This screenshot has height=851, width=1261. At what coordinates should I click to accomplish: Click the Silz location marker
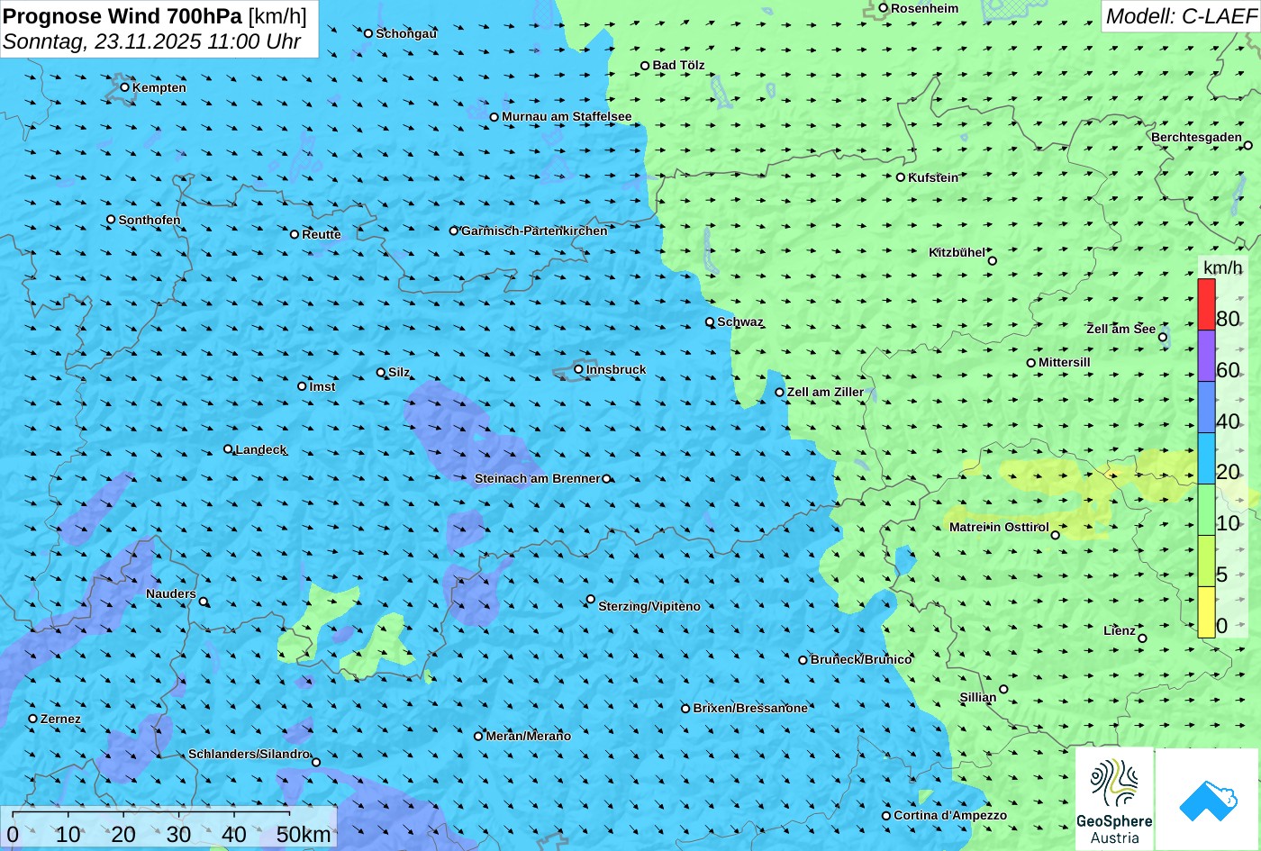(381, 372)
